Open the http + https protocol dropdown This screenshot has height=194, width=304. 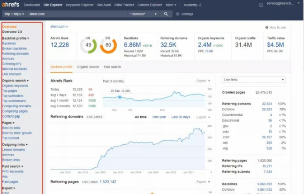click(x=14, y=14)
